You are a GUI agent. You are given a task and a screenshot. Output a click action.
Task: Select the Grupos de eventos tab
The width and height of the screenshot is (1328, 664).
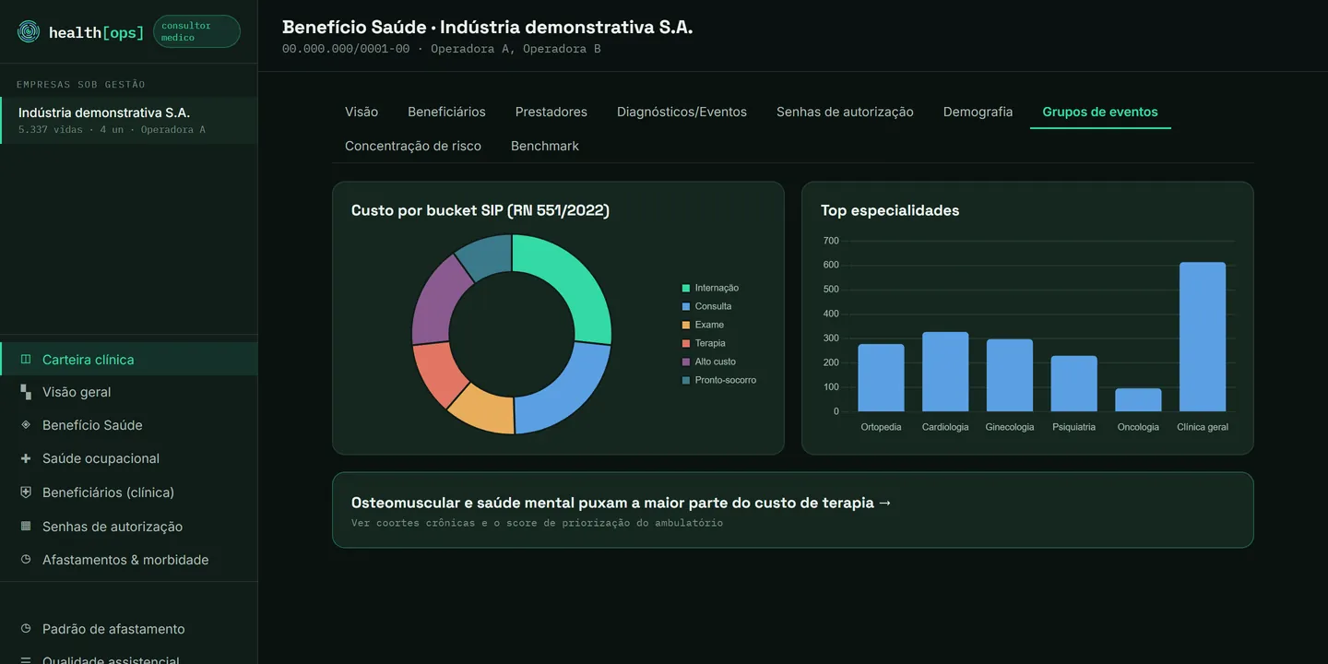tap(1100, 112)
